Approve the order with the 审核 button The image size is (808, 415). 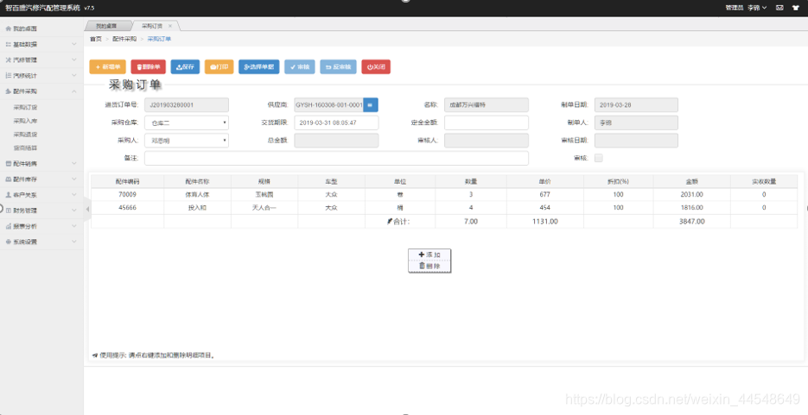point(299,66)
